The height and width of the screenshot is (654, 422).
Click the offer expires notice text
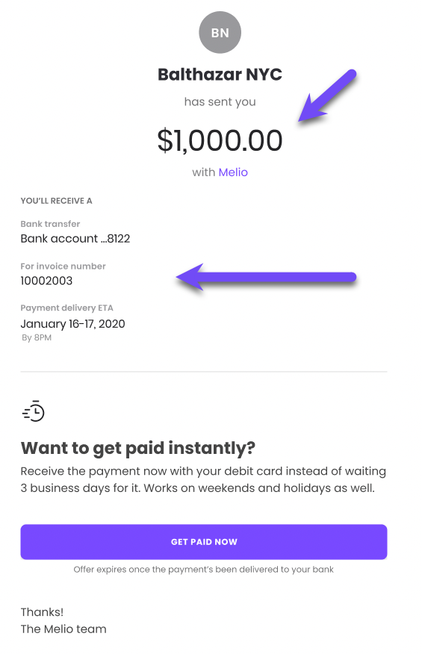pos(204,570)
